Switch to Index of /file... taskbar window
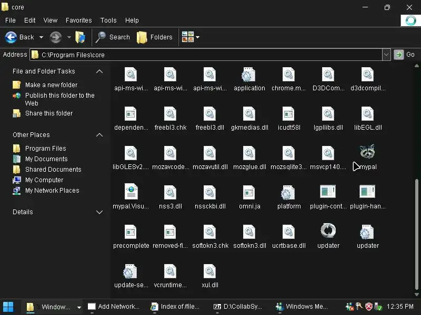The height and width of the screenshot is (315, 421). click(x=175, y=307)
